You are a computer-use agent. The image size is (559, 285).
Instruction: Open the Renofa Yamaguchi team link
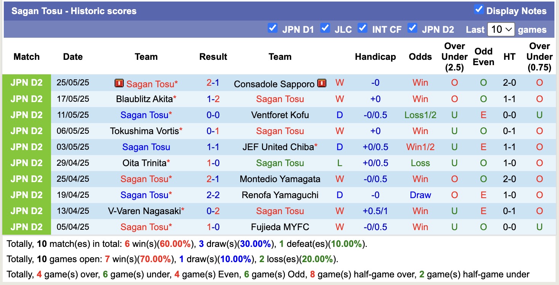click(x=280, y=195)
